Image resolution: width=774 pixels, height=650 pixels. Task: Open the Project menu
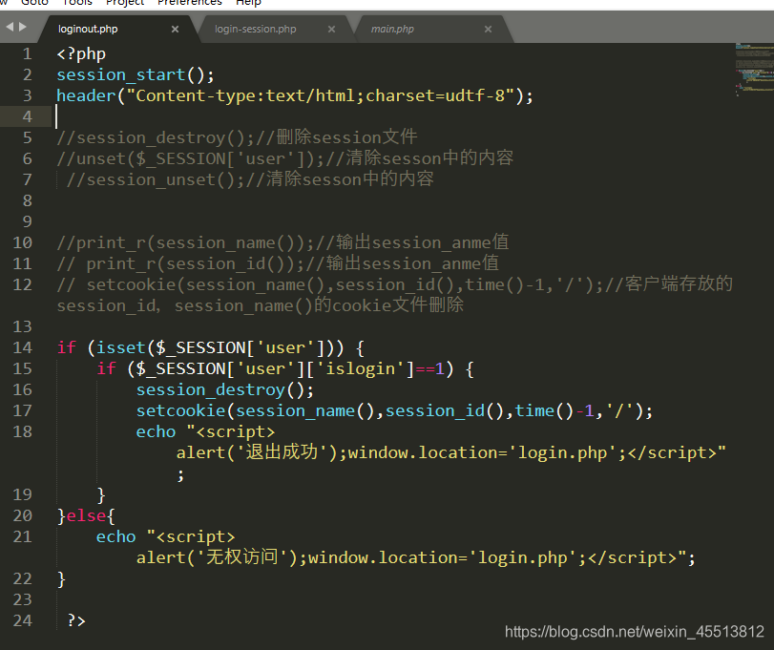[125, 3]
